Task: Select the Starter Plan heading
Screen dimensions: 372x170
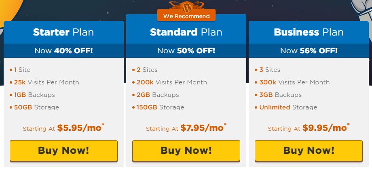Action: coord(63,32)
